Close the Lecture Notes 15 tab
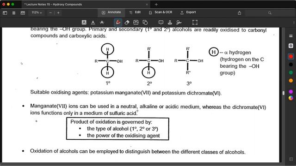The image size is (296, 166). tap(147, 4)
